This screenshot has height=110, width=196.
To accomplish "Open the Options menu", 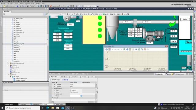I will pyautogui.click(x=28, y=4).
